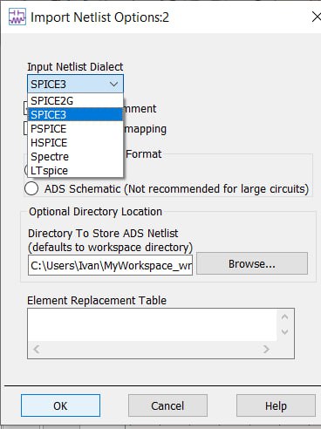Select the ADS Schematic radio button
The height and width of the screenshot is (429, 321).
click(x=31, y=188)
